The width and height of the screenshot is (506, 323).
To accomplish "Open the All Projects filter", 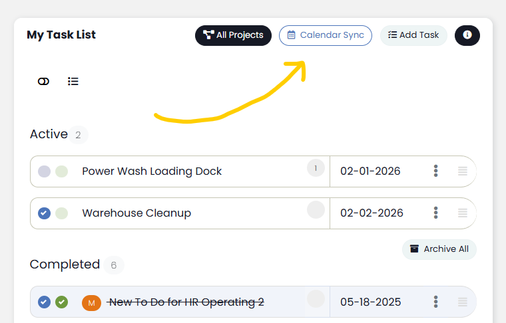I will [x=233, y=35].
